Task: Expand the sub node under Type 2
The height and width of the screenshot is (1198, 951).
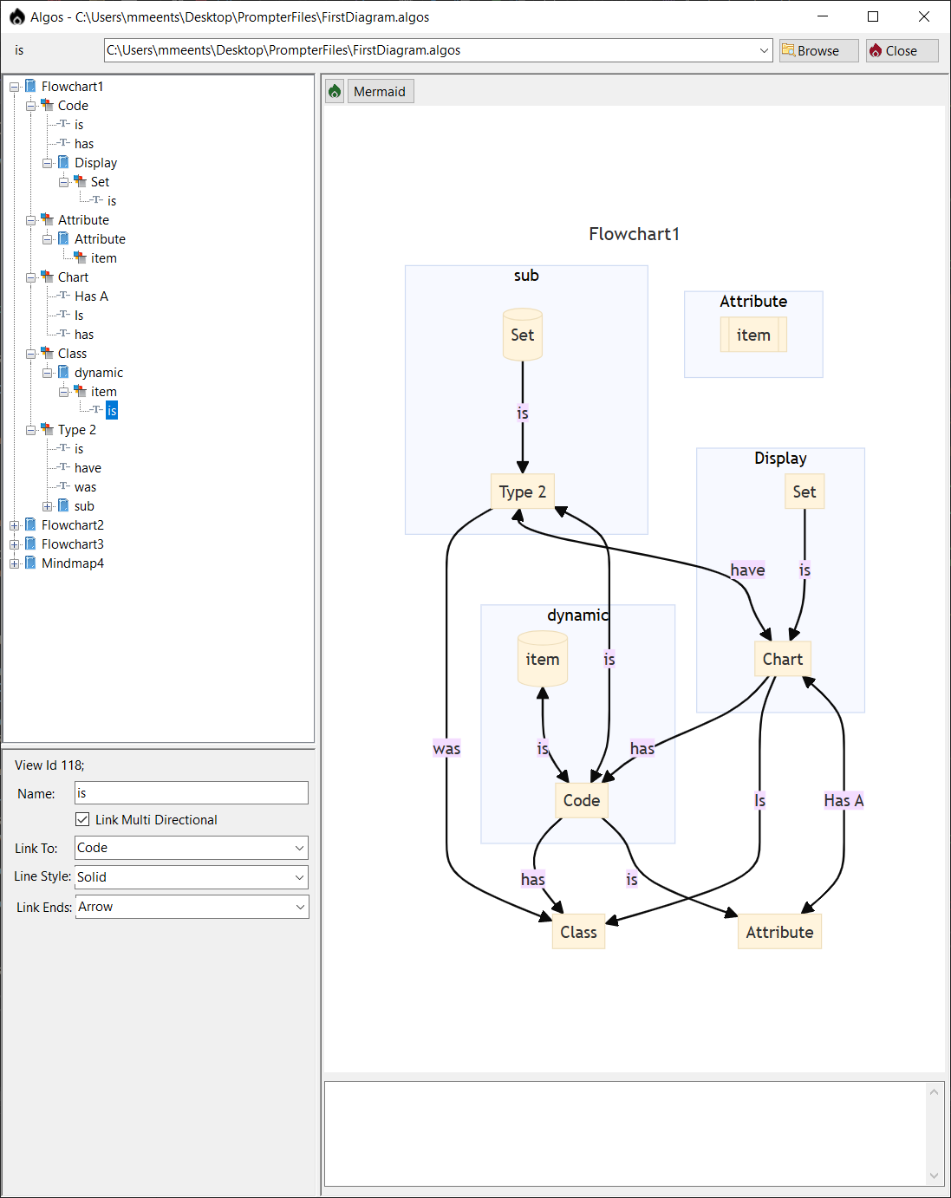Action: (48, 506)
